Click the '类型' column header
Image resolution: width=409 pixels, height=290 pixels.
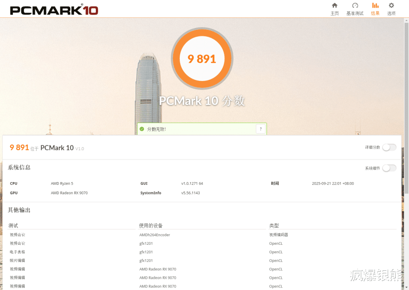tap(274, 226)
